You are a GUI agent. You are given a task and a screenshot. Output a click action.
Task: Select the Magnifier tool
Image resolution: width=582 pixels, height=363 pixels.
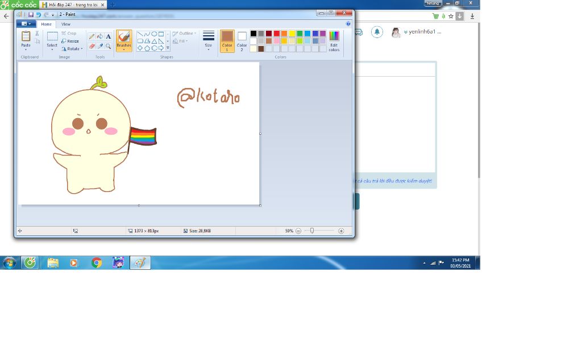coord(108,46)
